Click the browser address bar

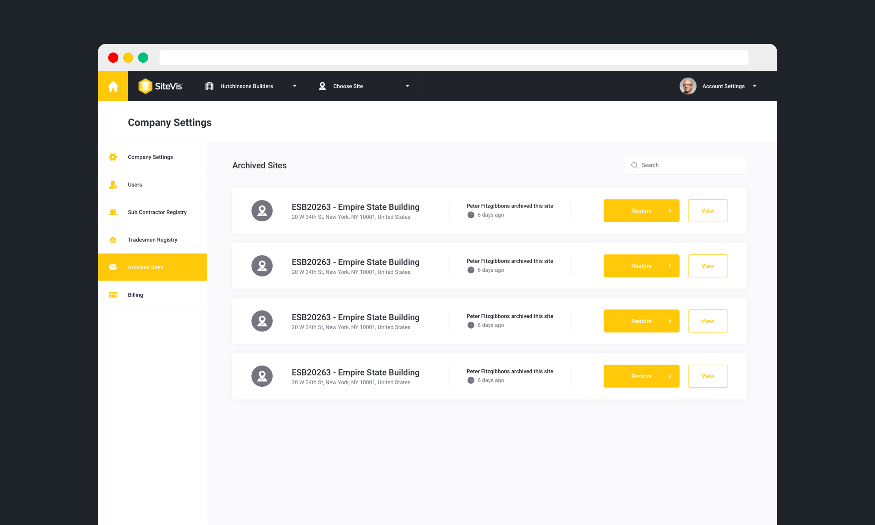(x=453, y=57)
